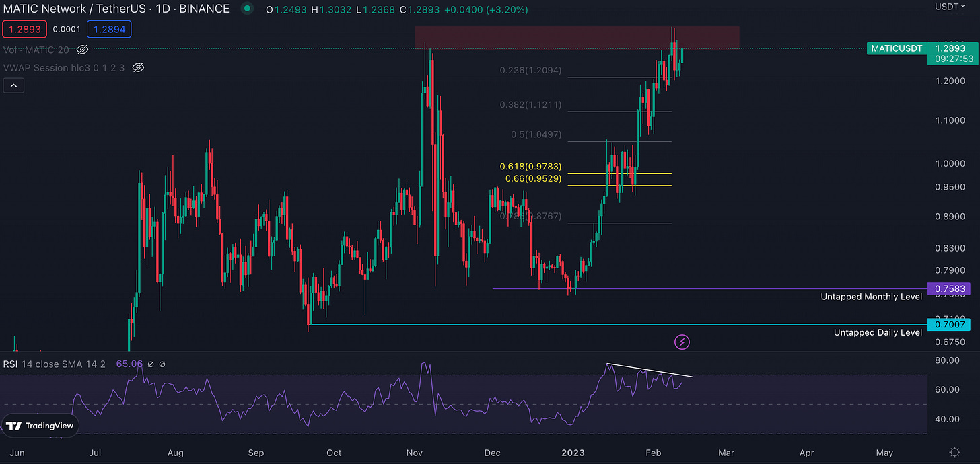
Task: Click the 1.0000 price axis value
Action: click(950, 163)
